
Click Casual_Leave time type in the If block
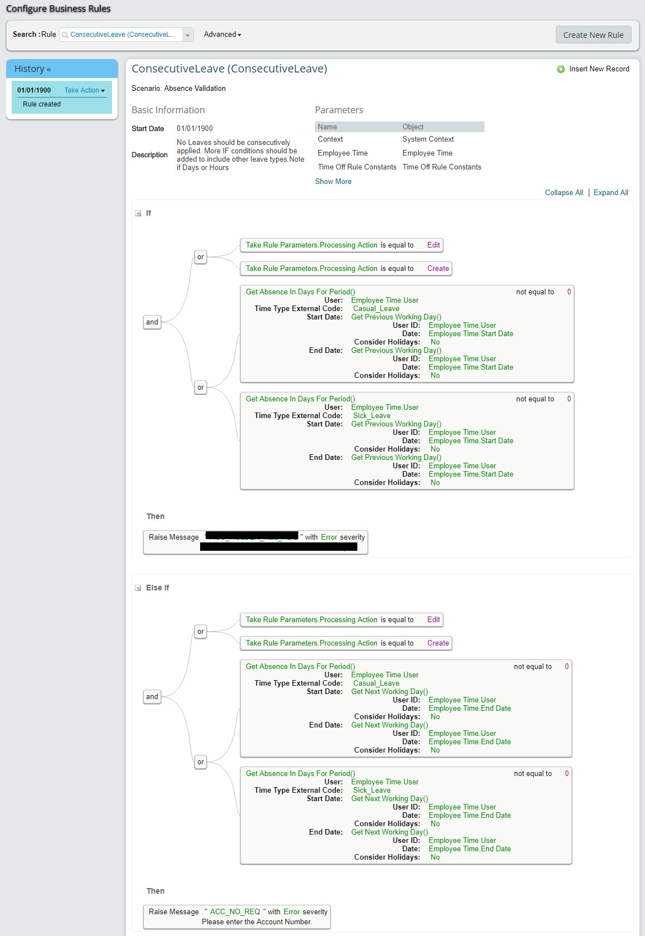pos(376,309)
